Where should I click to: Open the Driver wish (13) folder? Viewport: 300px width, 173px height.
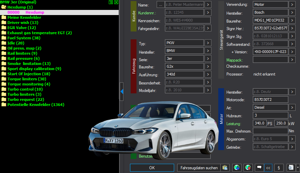point(23,23)
